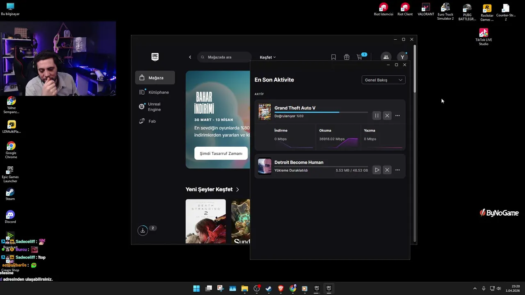Click the Bahar İndirimi banner

(218, 120)
